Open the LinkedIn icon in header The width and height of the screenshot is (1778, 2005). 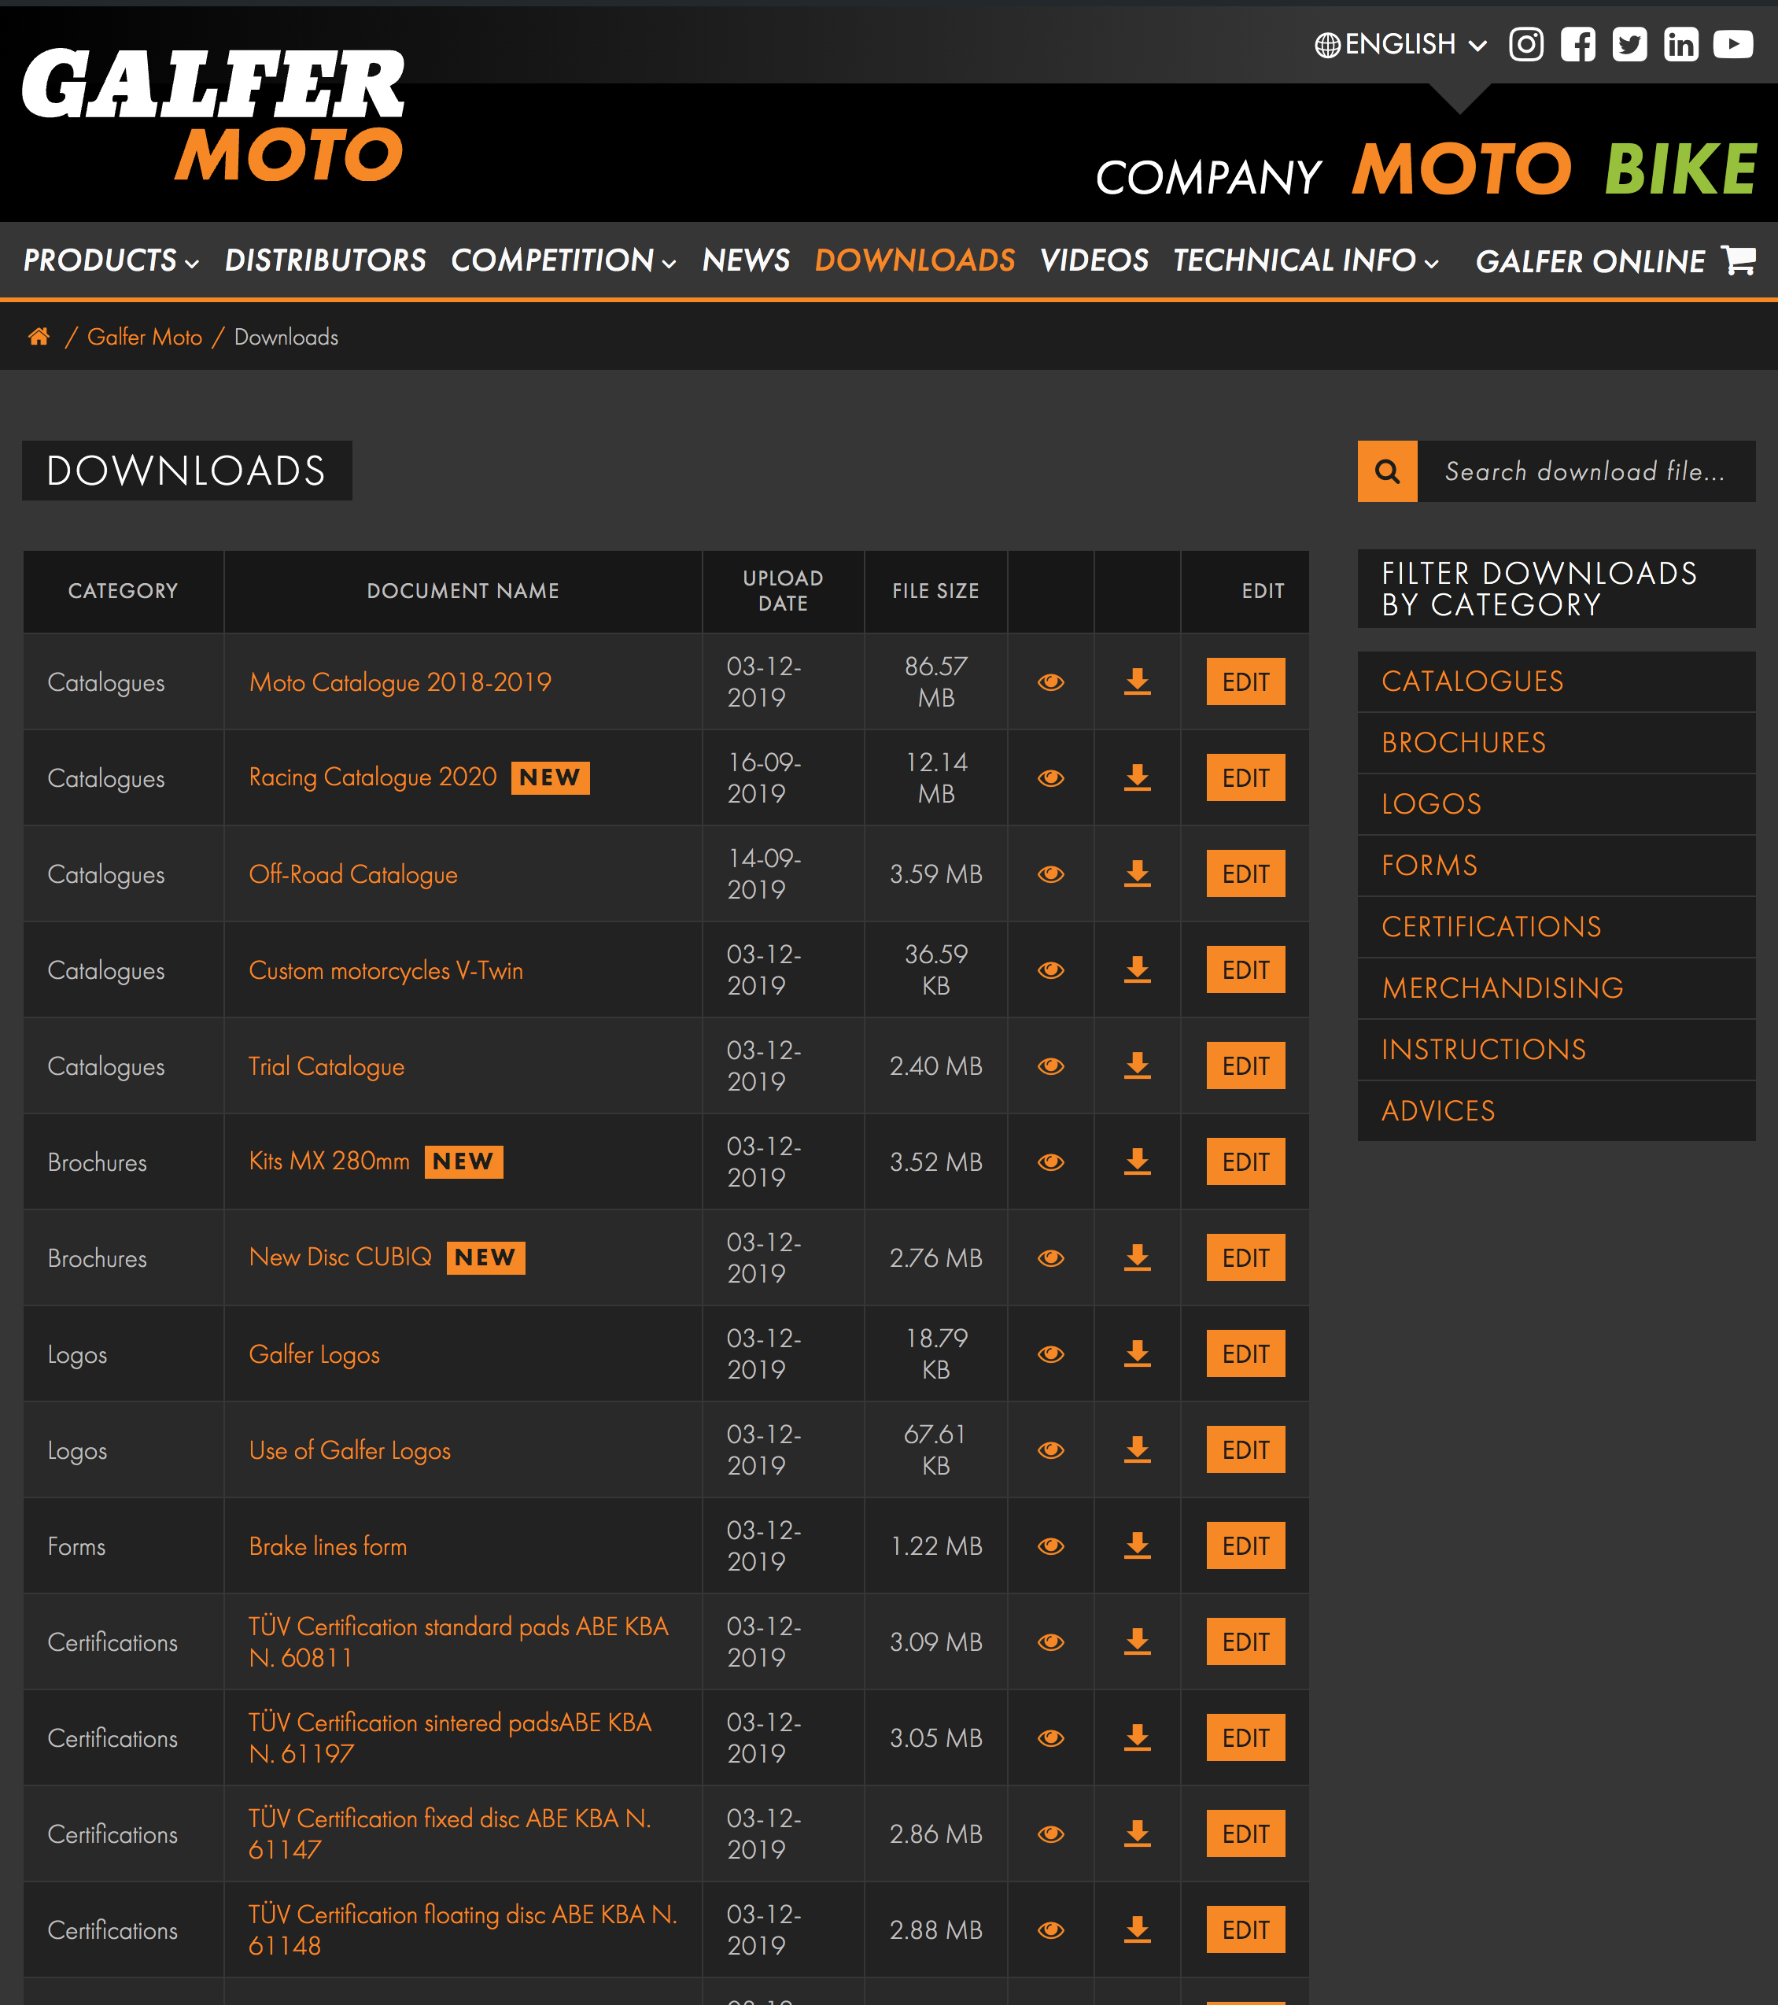(1681, 45)
